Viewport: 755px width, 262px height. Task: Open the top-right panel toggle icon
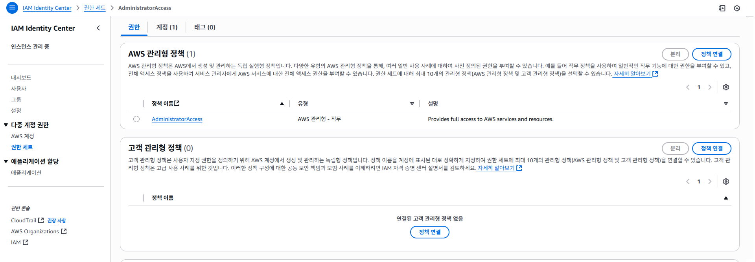click(722, 8)
